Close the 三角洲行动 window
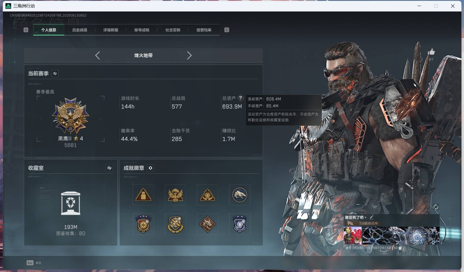Image resolution: width=464 pixels, height=272 pixels. [453, 6]
